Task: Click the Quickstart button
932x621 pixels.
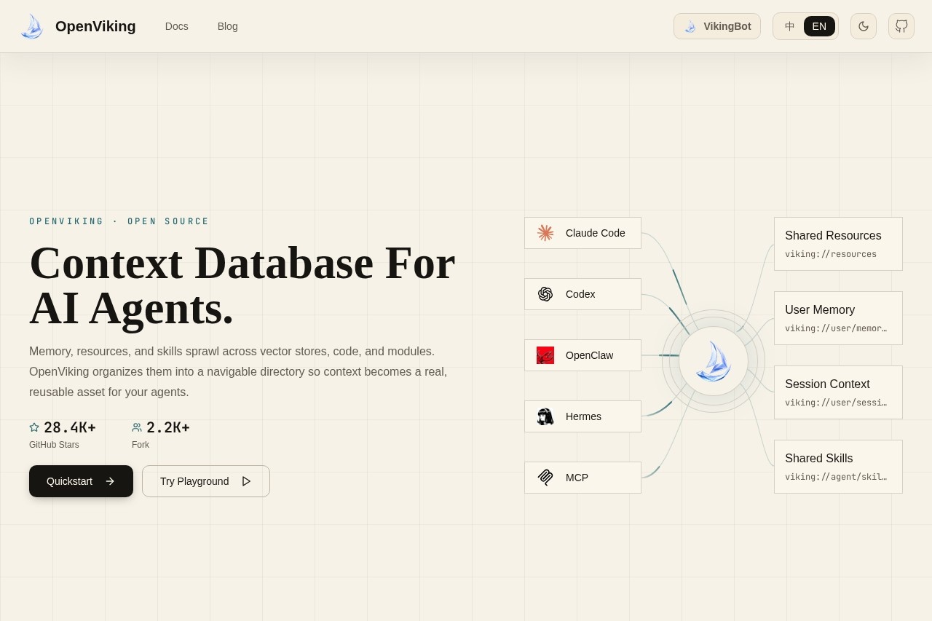Action: pyautogui.click(x=81, y=481)
